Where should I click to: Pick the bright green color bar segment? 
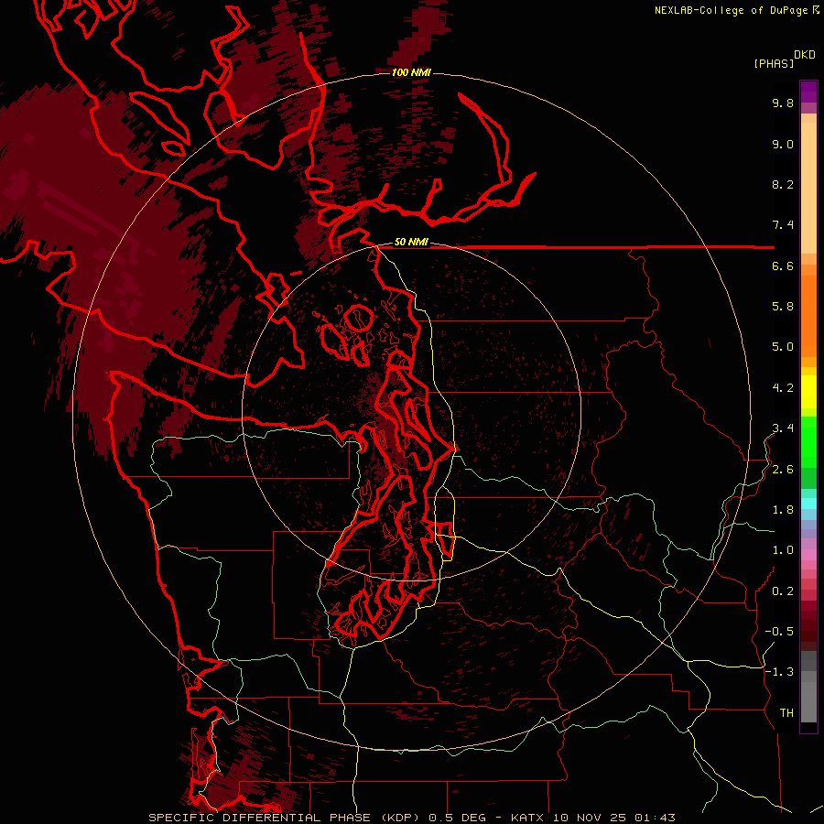pos(808,441)
